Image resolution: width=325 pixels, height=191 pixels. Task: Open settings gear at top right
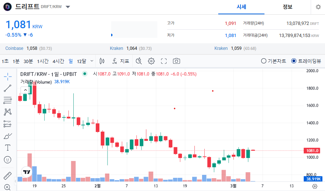pos(318,7)
